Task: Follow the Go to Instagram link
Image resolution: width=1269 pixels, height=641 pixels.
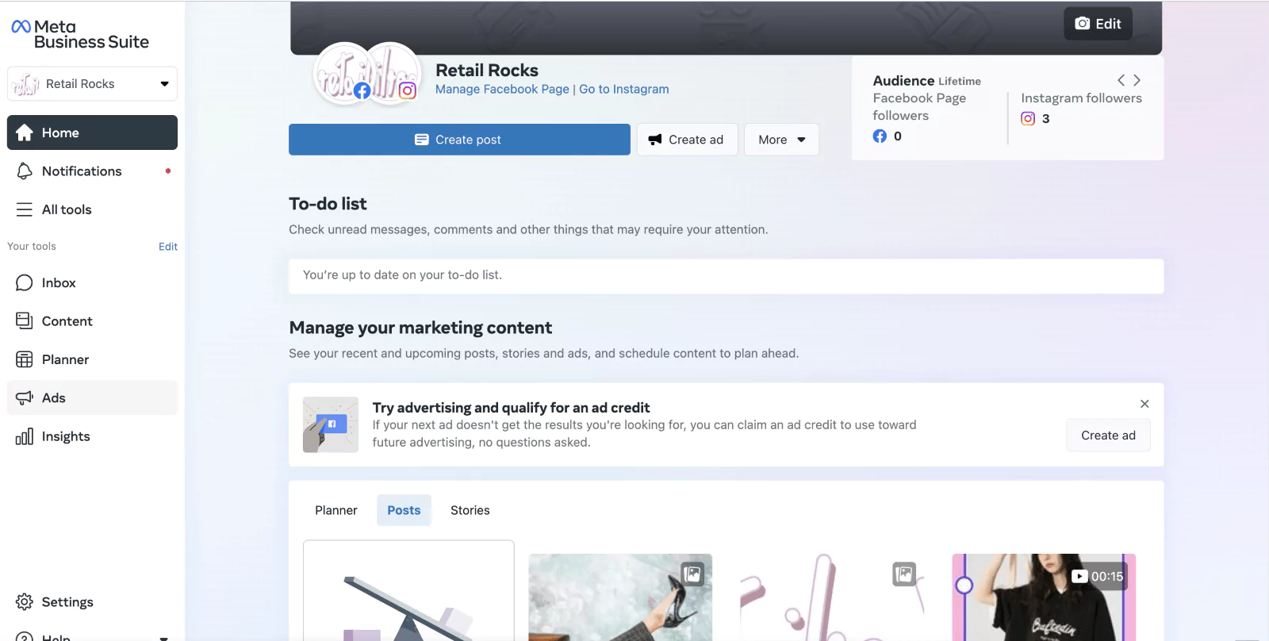Action: tap(623, 89)
